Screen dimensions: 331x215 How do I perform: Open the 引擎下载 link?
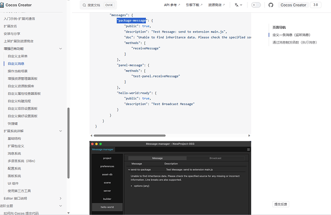tap(194, 5)
